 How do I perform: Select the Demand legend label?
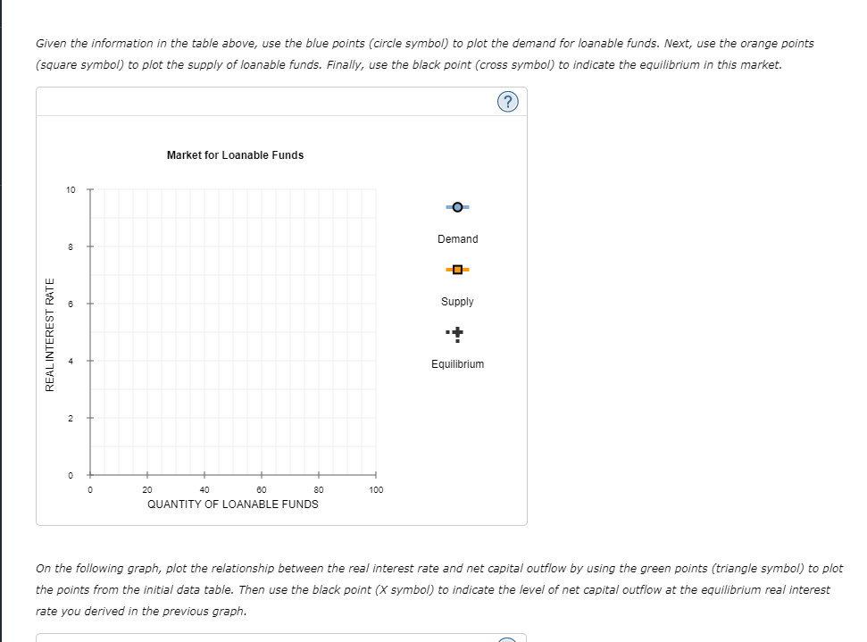coord(457,238)
